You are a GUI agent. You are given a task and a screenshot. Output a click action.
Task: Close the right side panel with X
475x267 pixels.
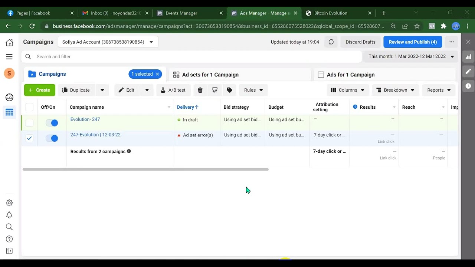468,42
